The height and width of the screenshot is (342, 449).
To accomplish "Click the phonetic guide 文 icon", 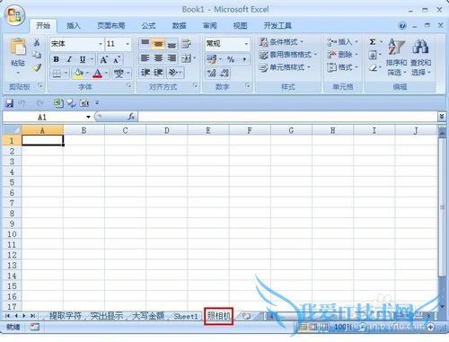I will [119, 73].
